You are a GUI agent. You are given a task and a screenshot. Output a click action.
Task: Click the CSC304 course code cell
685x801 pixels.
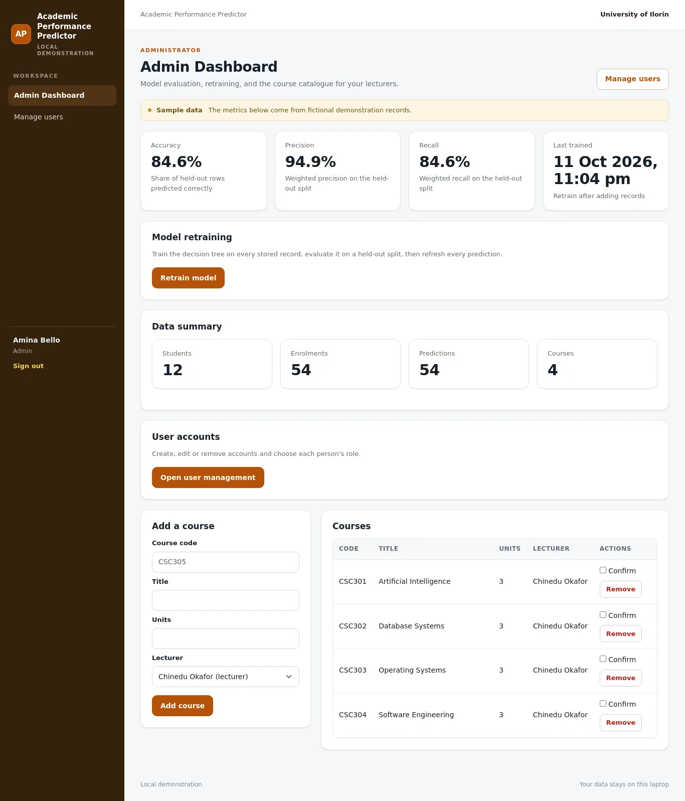click(x=353, y=715)
